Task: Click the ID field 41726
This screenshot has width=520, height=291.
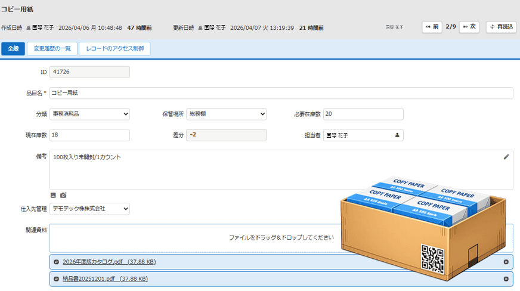Action: [x=89, y=72]
